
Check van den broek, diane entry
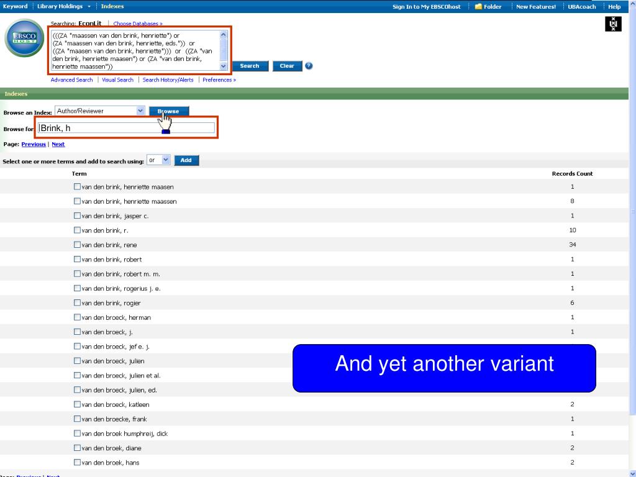click(x=77, y=448)
